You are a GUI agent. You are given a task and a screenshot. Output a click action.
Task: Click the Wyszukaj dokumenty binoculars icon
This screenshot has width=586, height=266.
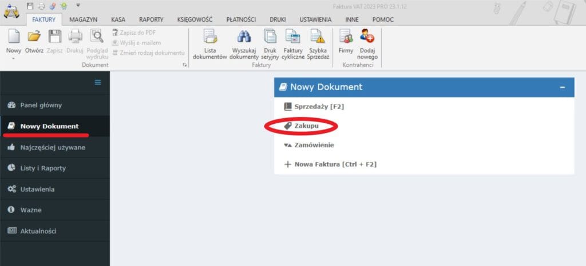click(x=244, y=38)
